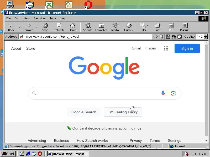Print the page with the Print button
The image size is (210, 157).
pyautogui.click(x=157, y=27)
